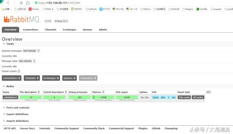The image size is (233, 134).
Task: Toggle node table columns with +/-
Action: pyautogui.click(x=209, y=92)
